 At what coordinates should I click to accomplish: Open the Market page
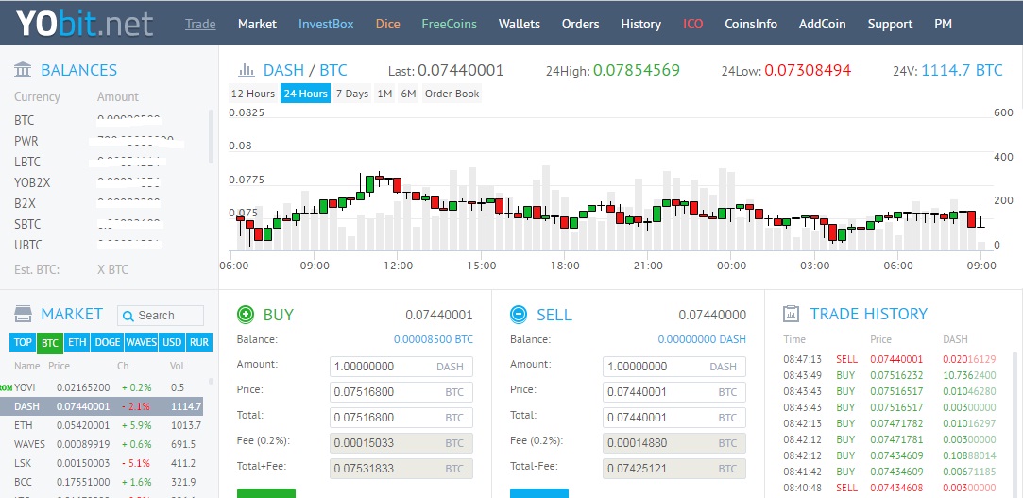(x=257, y=25)
